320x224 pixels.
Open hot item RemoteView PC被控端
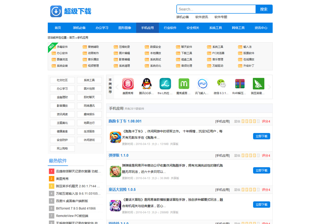72,216
